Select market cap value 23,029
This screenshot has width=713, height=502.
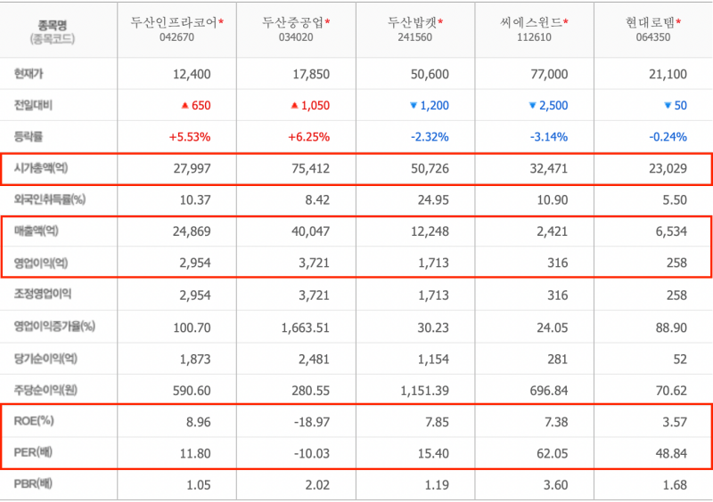click(x=668, y=168)
